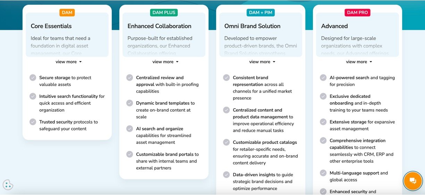425x195 pixels.
Task: Open cookie preferences icon
Action: [x=8, y=185]
